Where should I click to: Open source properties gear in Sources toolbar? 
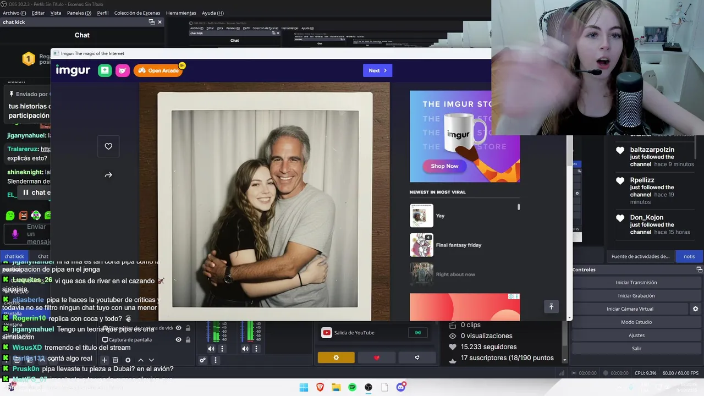click(128, 360)
